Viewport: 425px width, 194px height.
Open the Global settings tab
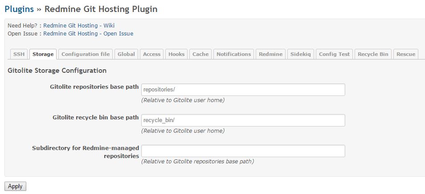(127, 54)
